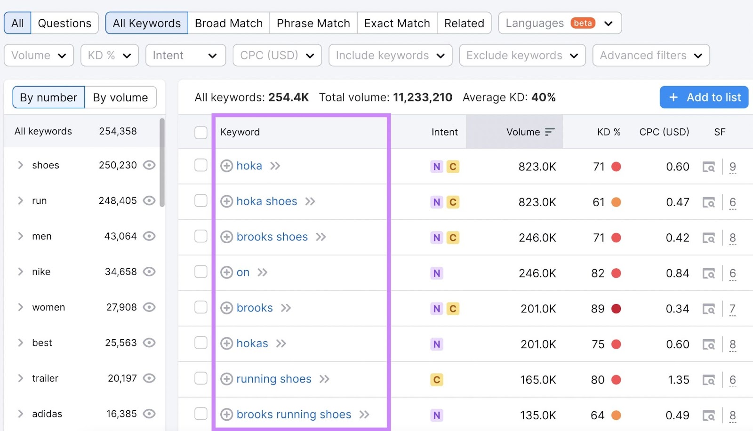Open the SERP analysis icon in the "hoka" row

click(x=709, y=166)
